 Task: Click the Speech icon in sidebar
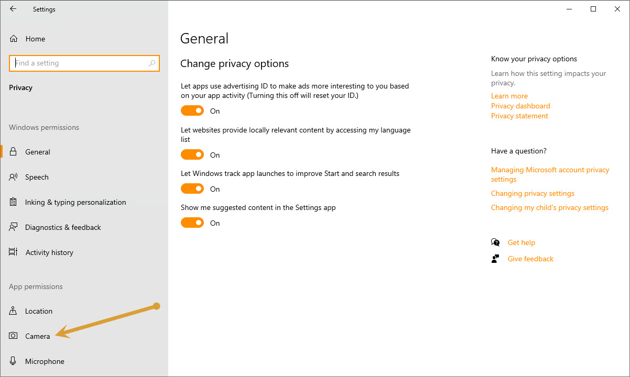[x=14, y=177]
